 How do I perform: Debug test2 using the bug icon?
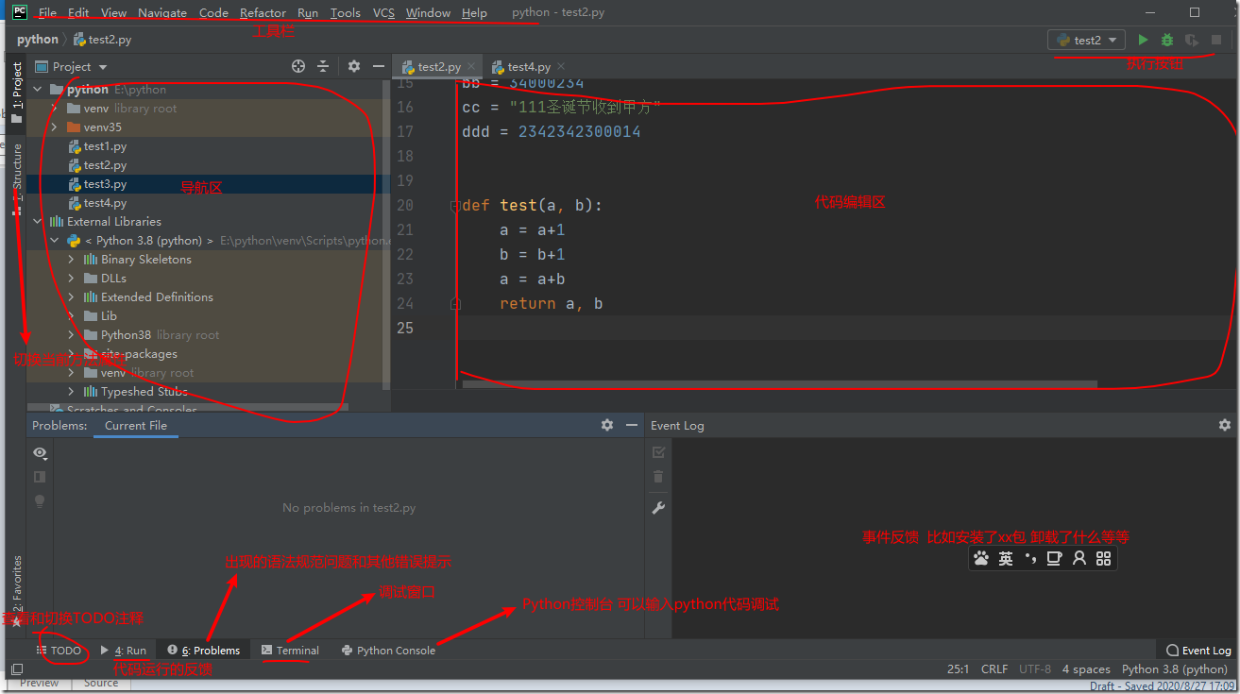[1167, 40]
